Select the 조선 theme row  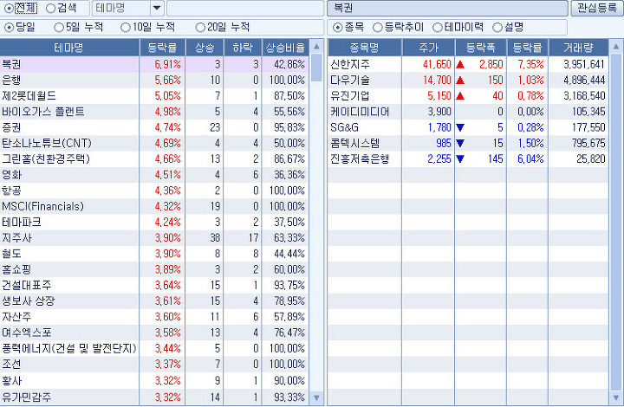pyautogui.click(x=154, y=364)
